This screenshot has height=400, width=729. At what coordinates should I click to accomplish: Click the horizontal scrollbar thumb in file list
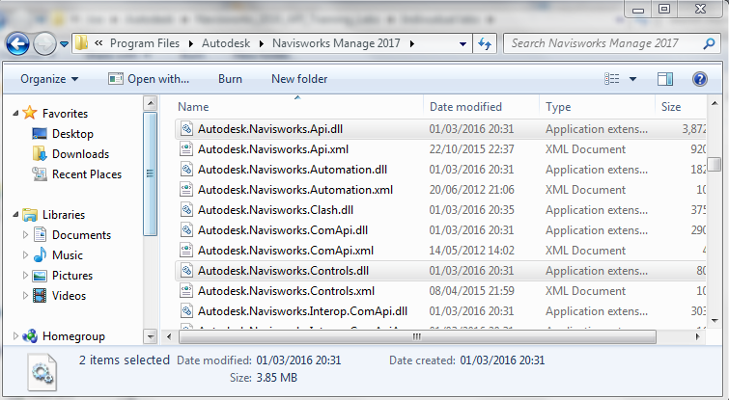point(417,337)
